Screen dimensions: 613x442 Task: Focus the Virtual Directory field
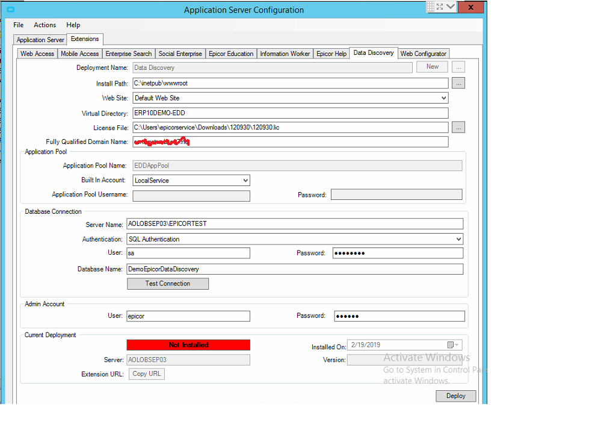(x=291, y=113)
